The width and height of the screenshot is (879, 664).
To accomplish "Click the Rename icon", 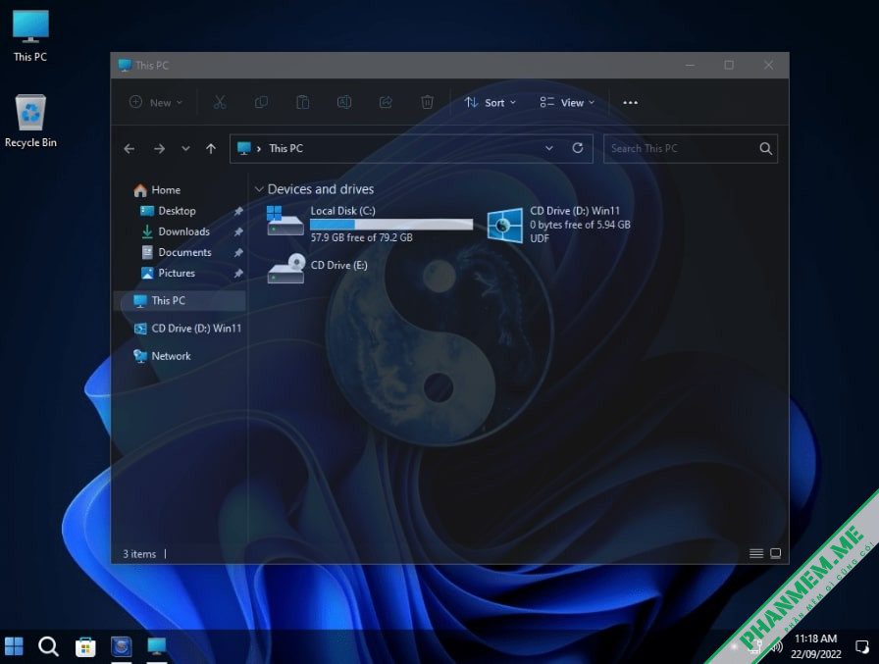I will 344,103.
